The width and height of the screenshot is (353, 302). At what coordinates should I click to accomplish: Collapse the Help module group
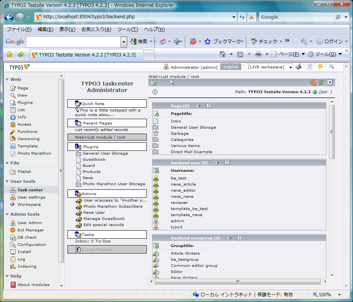click(7, 276)
